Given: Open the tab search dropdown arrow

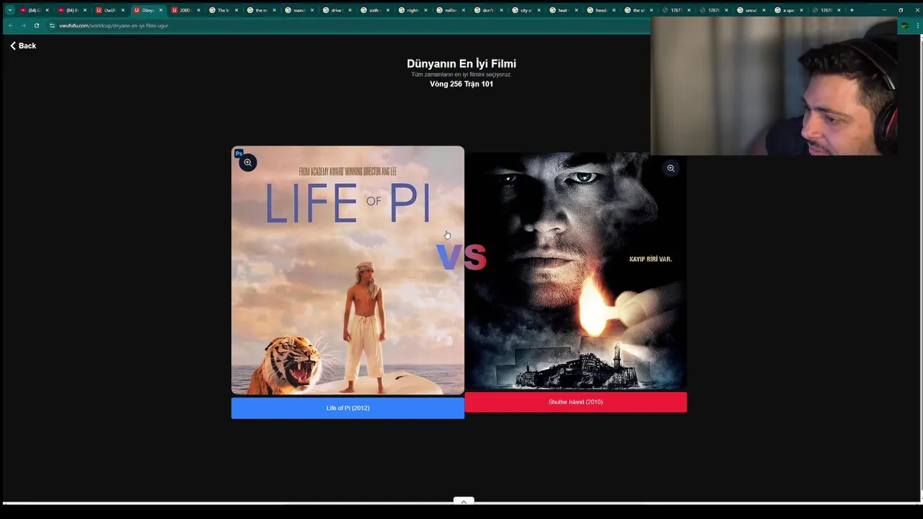Looking at the screenshot, I should click(9, 10).
